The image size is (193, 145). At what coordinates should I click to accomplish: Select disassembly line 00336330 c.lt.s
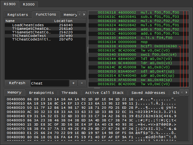pos(138,38)
